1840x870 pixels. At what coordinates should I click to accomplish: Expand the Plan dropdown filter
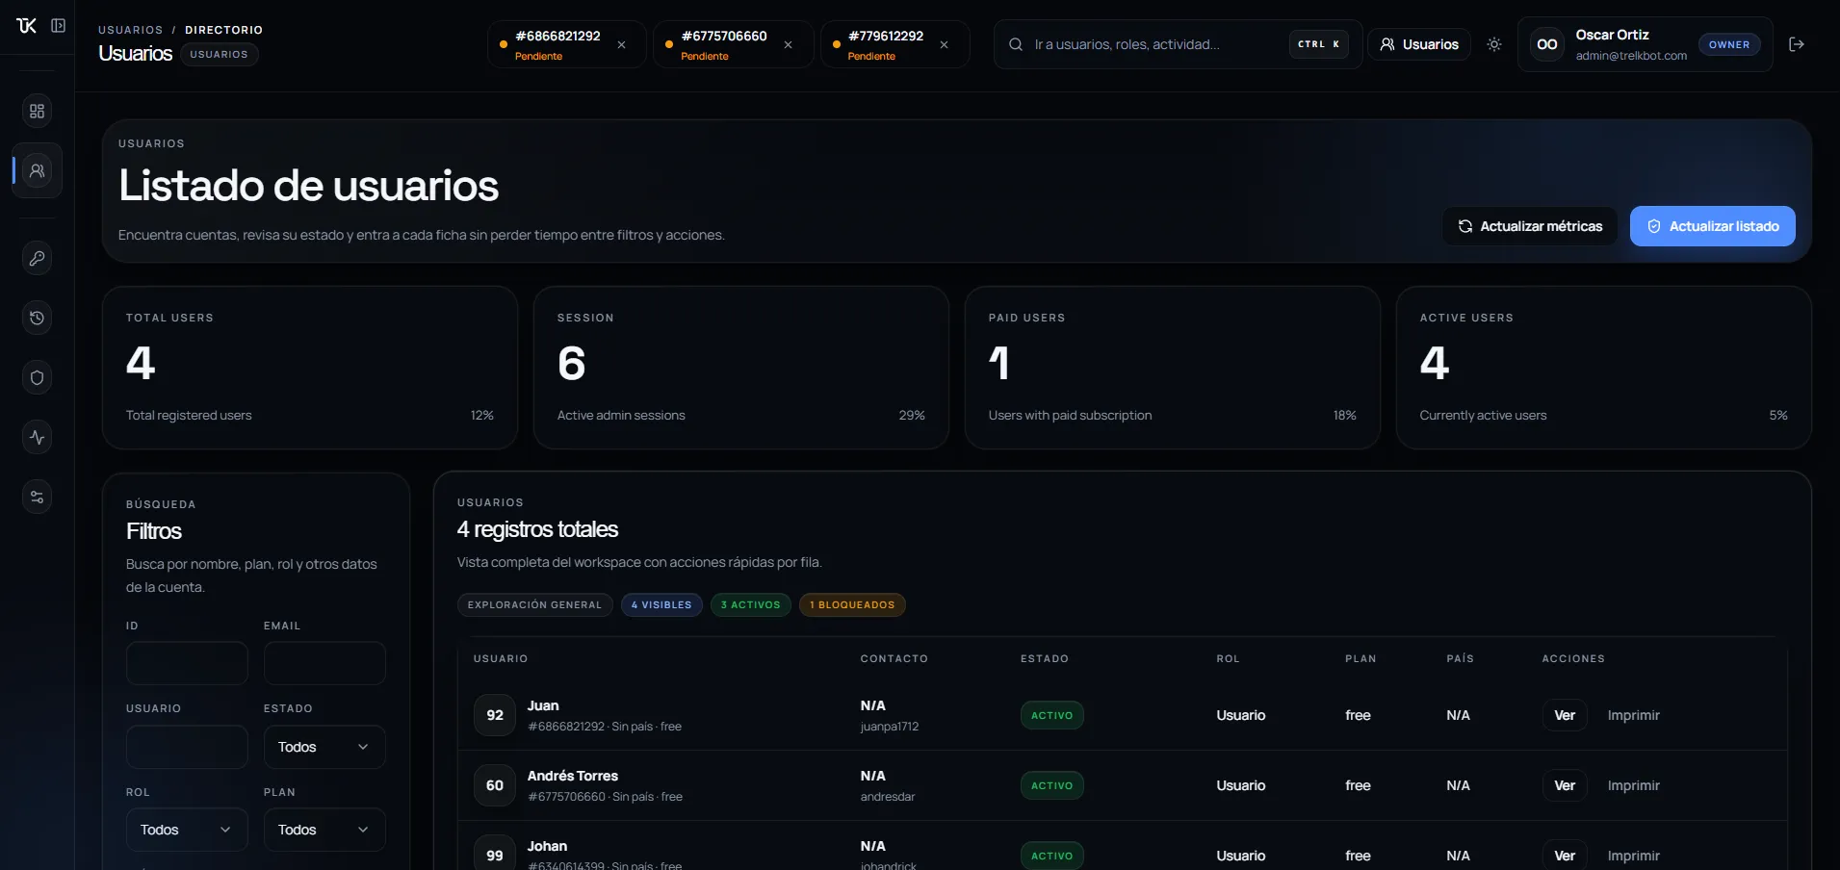324,830
